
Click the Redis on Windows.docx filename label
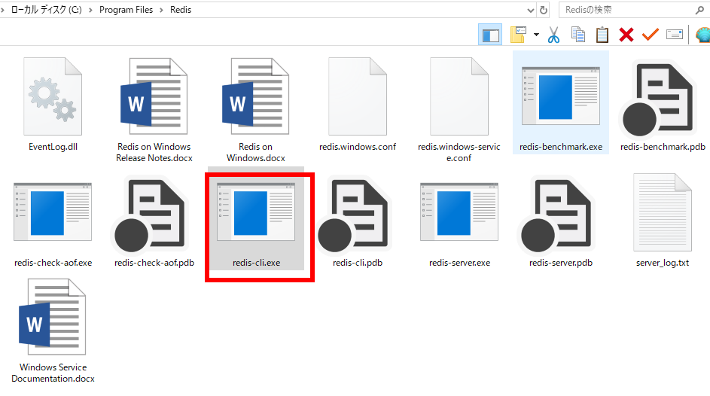click(x=256, y=152)
